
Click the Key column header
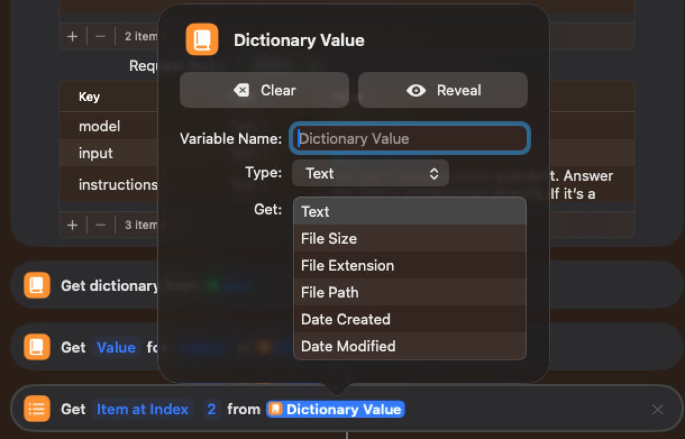point(89,97)
